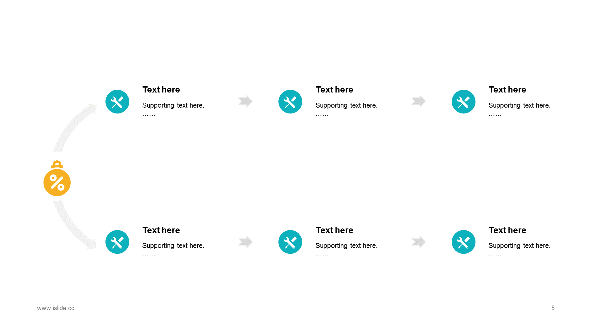Select the top-left teal tools icon
The height and width of the screenshot is (333, 592).
[117, 102]
